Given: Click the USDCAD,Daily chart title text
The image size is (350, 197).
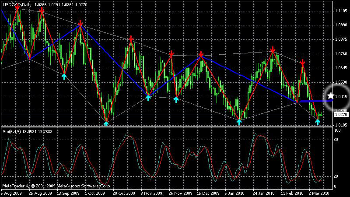Looking at the screenshot, I should click(17, 4).
